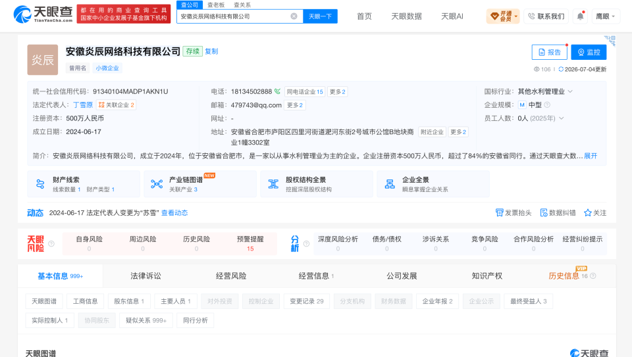This screenshot has width=632, height=357.
Task: Jump to 疑似关系 999+ section
Action: (146, 320)
